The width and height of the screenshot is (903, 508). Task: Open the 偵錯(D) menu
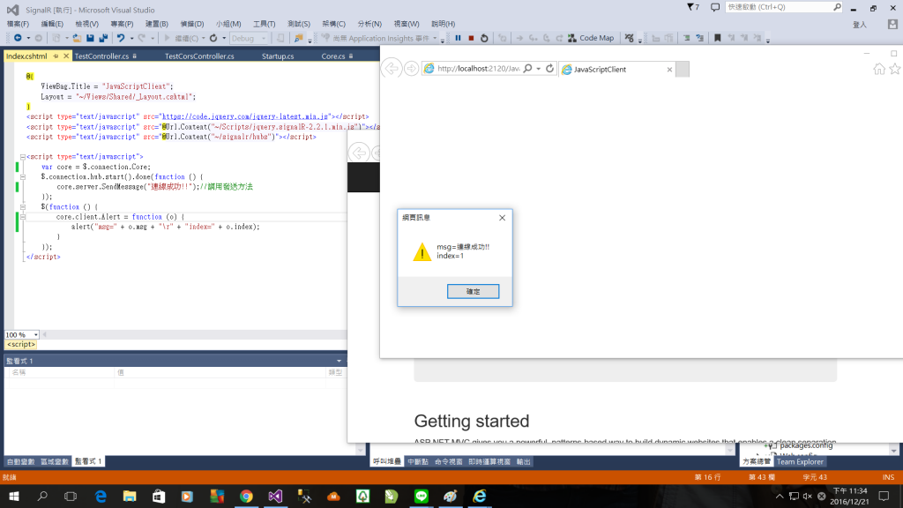click(x=191, y=24)
